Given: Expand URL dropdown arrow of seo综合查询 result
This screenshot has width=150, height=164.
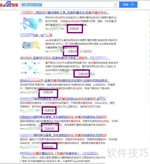Looking at the screenshot, I should point(65,51).
